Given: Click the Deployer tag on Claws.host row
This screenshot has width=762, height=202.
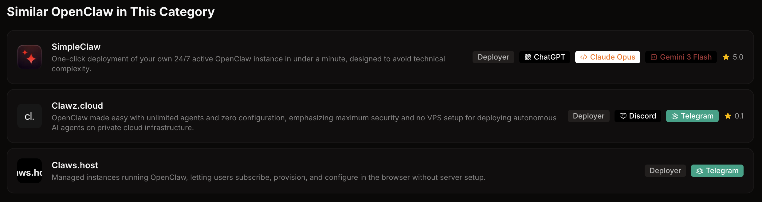Looking at the screenshot, I should [665, 171].
